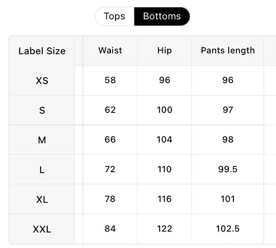The image size is (276, 248).
Task: Click the XXL pants length 102.5
Action: point(228,229)
